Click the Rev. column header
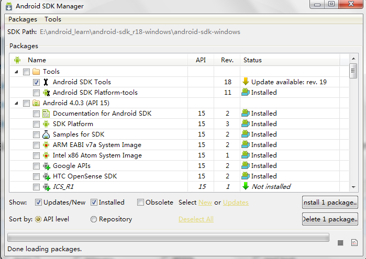Viewport: 366px width, 259px height. point(227,60)
